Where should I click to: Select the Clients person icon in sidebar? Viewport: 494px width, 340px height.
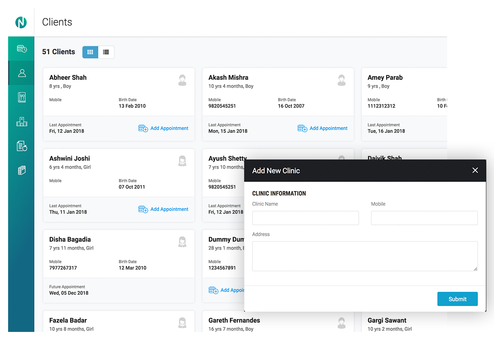(22, 73)
